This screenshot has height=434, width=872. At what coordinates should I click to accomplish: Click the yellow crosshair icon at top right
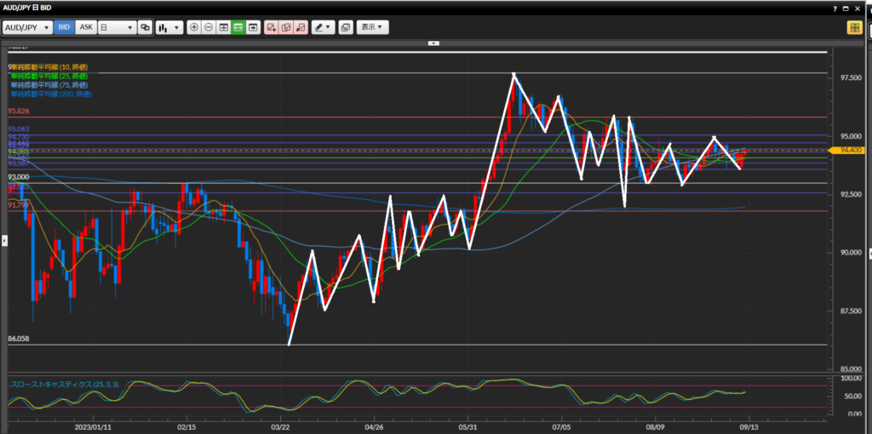click(854, 27)
